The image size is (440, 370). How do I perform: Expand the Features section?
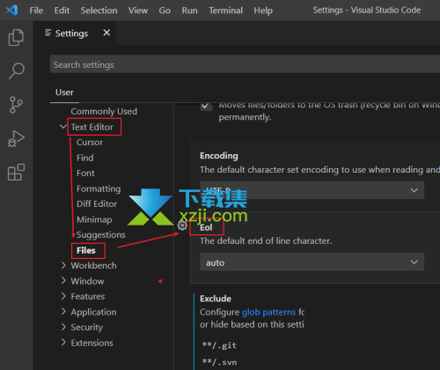pos(63,296)
